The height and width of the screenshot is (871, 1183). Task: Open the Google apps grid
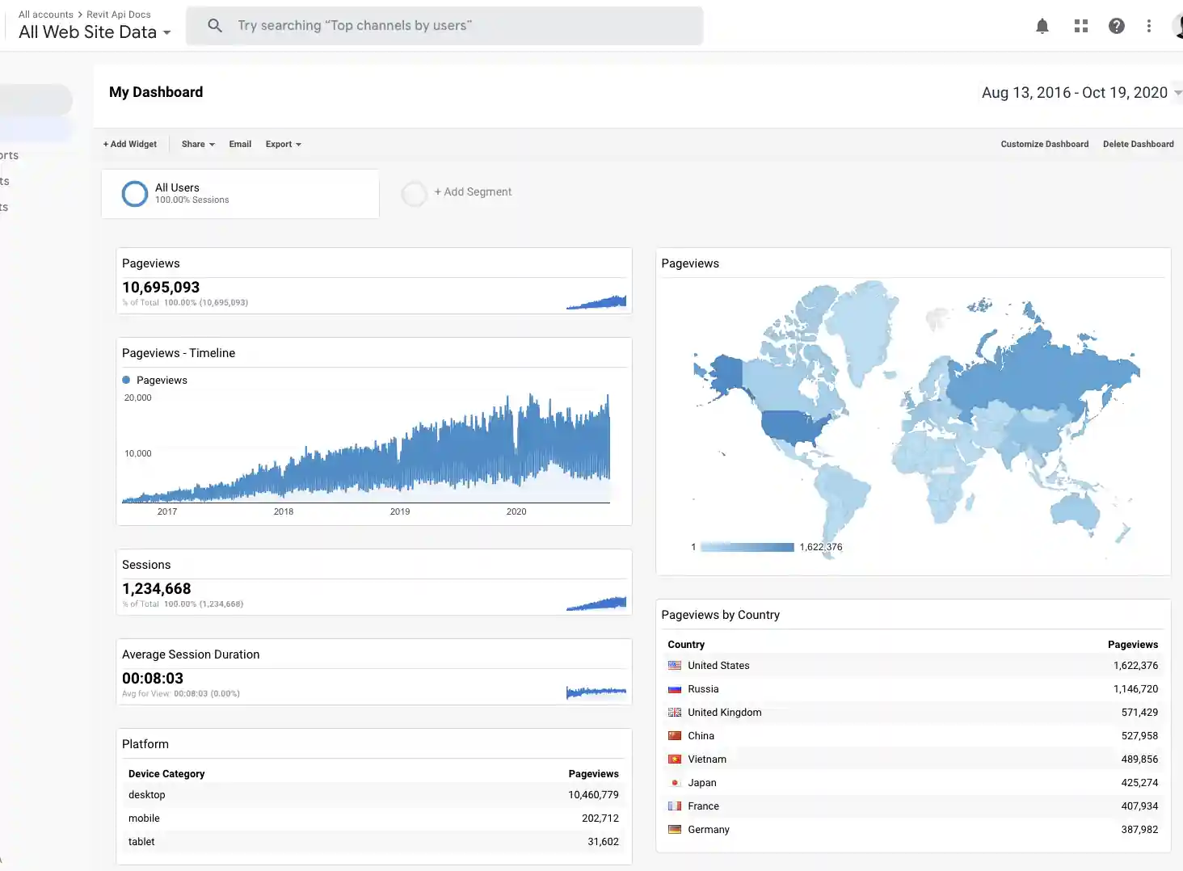coord(1080,25)
